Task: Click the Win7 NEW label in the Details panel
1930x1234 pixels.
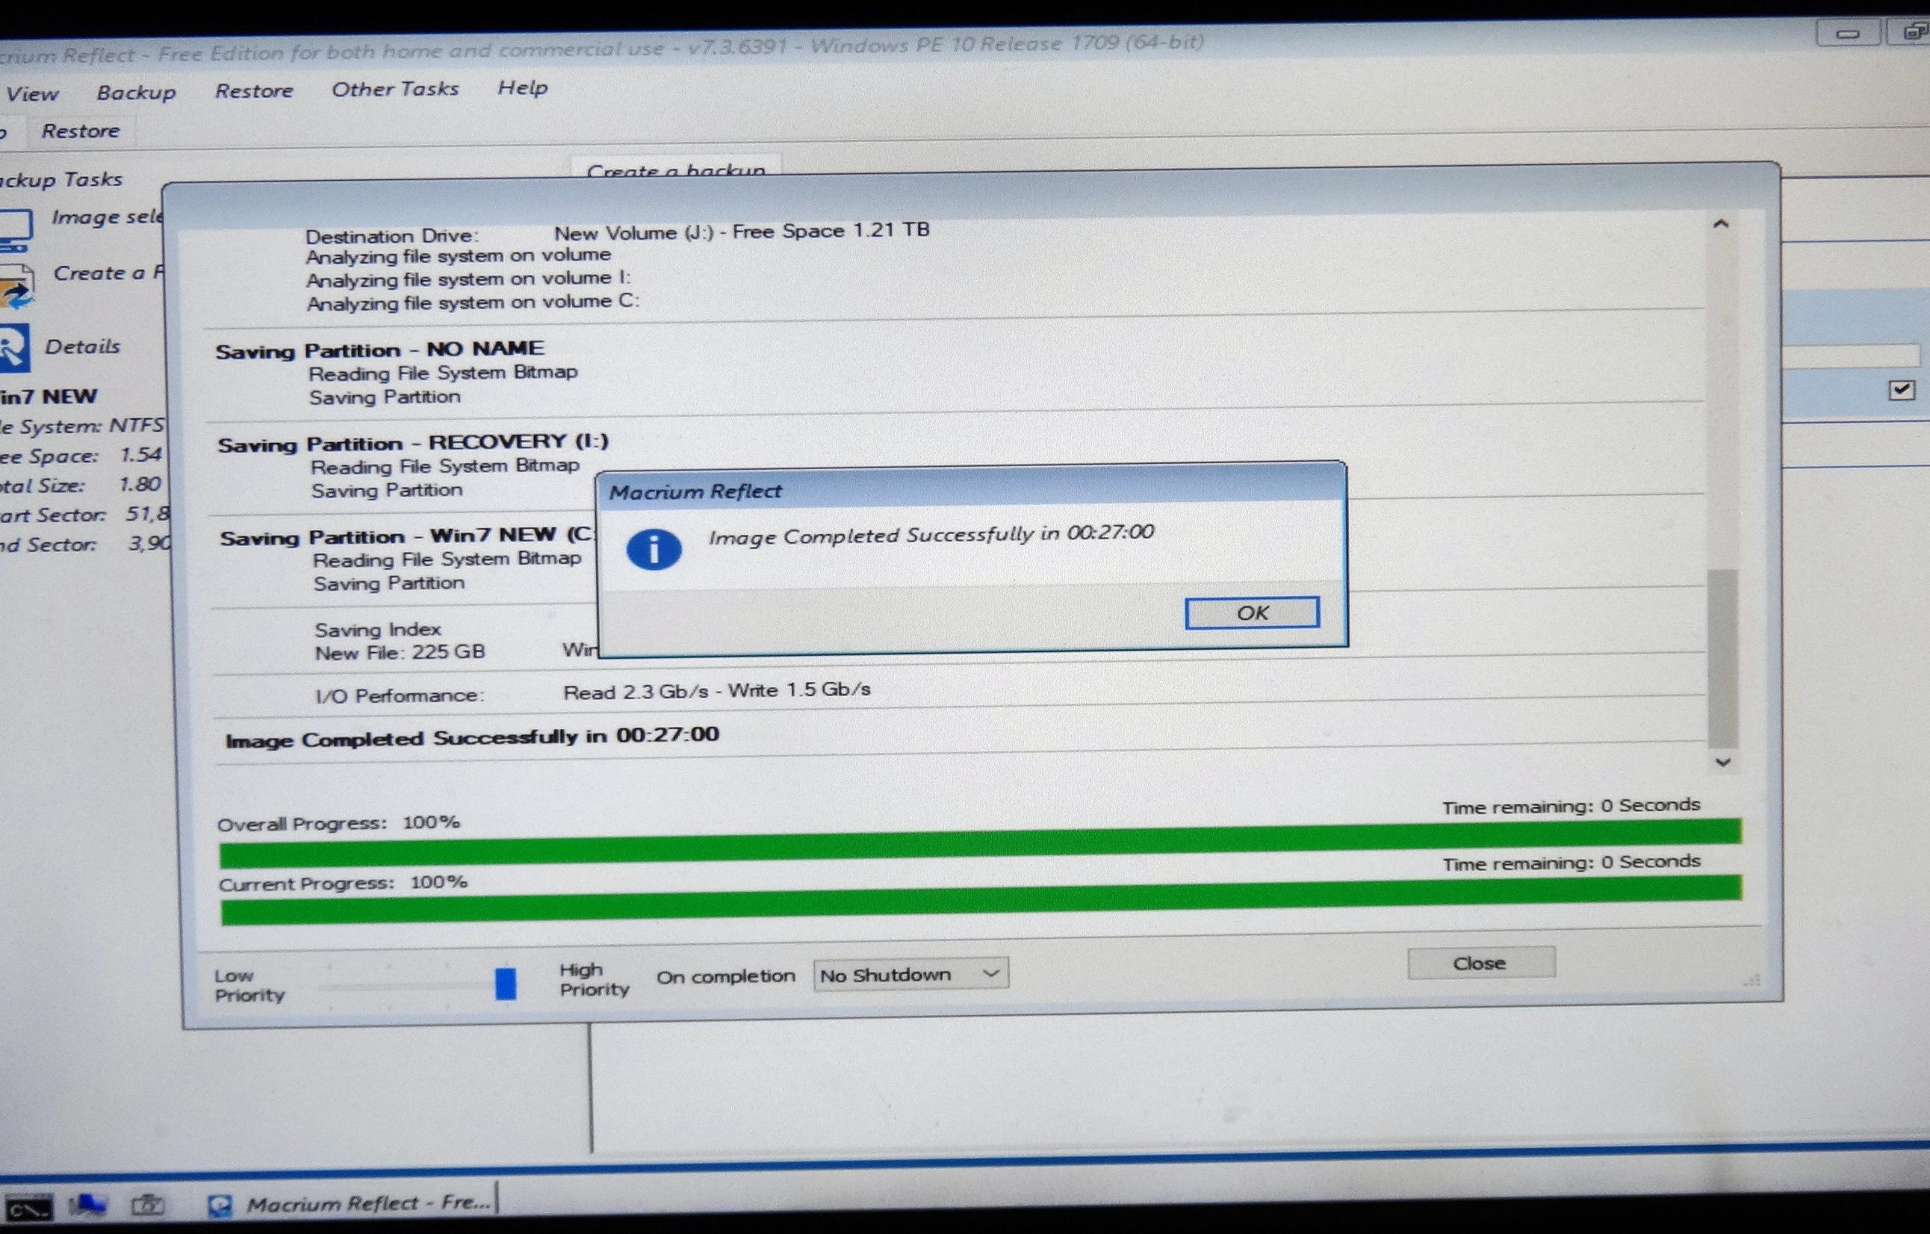Action: pos(50,396)
